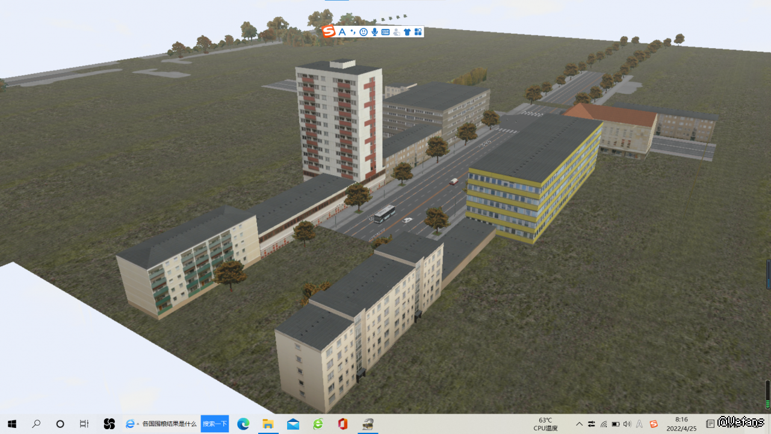The width and height of the screenshot is (771, 434).
Task: Launch Microsoft Edge from the taskbar
Action: (243, 424)
